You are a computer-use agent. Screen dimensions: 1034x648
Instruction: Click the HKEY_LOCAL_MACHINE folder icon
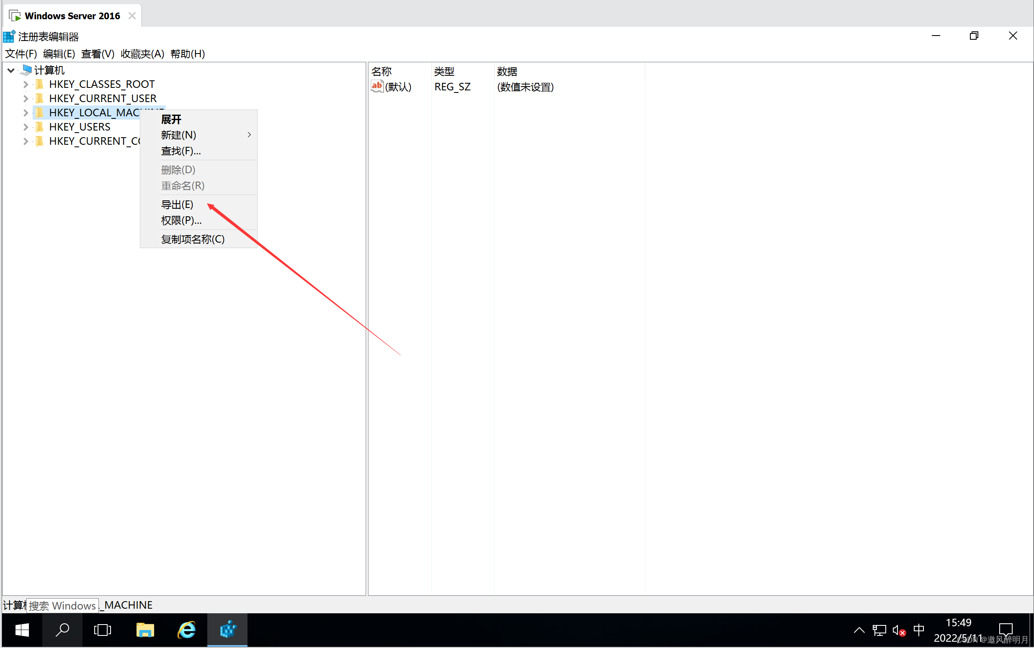tap(39, 112)
